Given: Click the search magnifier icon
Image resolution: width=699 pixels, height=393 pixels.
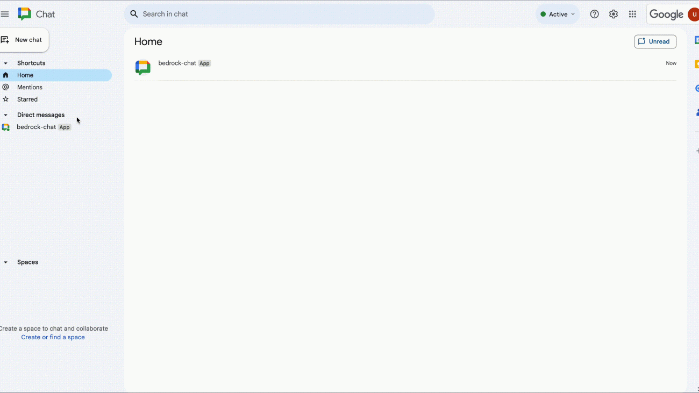Looking at the screenshot, I should (134, 14).
